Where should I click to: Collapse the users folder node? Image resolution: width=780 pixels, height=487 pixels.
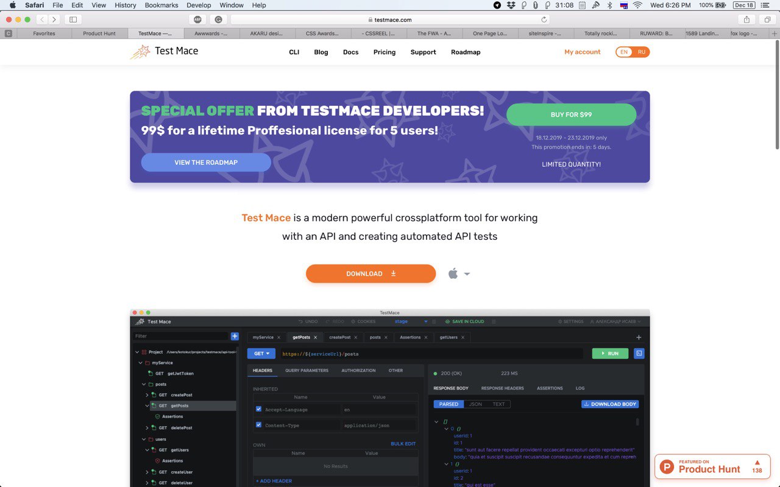[x=144, y=439]
